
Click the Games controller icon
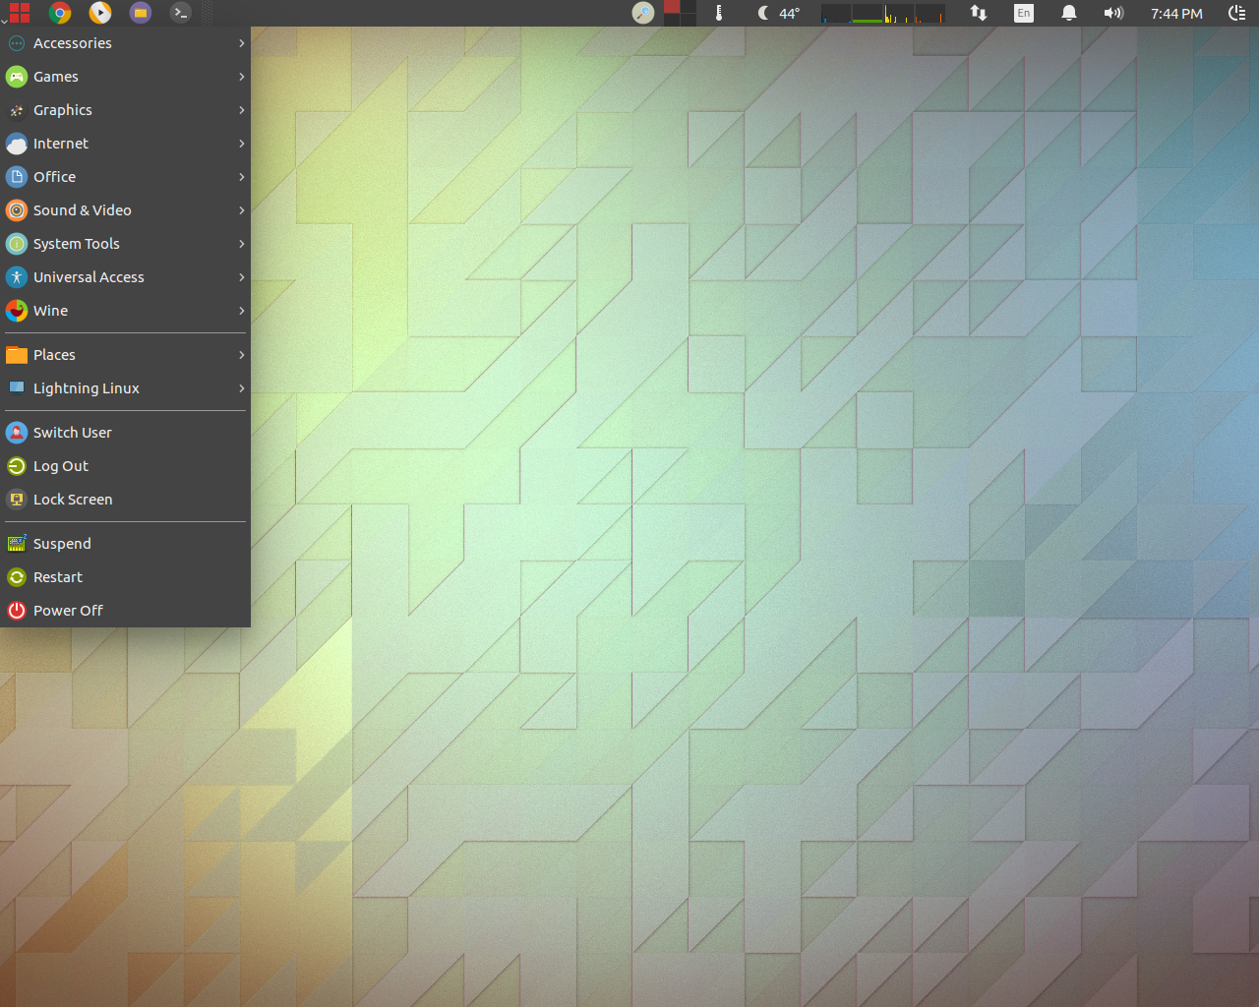click(x=17, y=77)
